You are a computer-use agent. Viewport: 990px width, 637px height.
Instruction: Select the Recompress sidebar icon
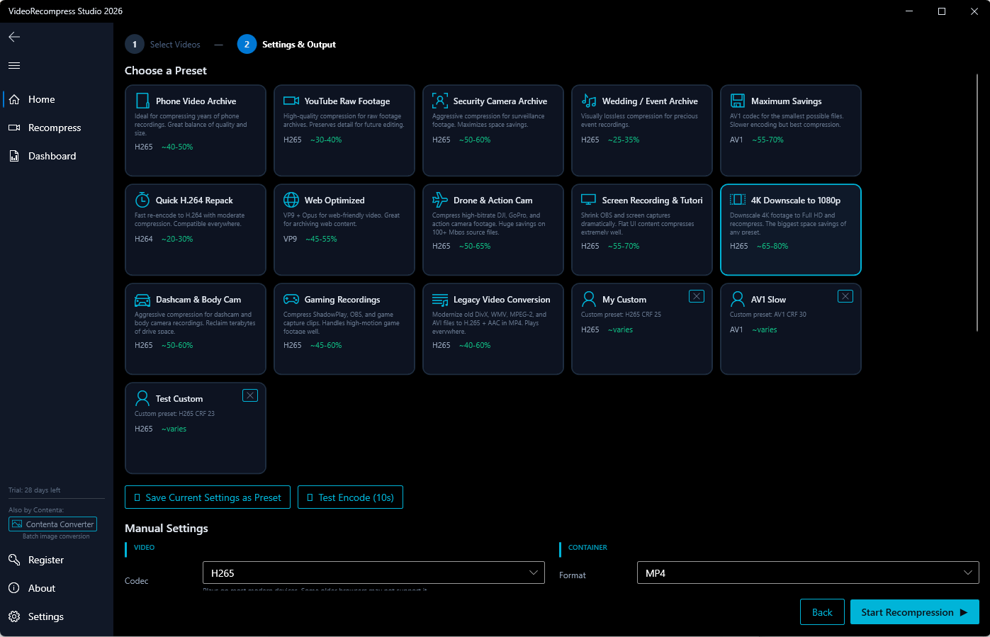[x=14, y=128]
